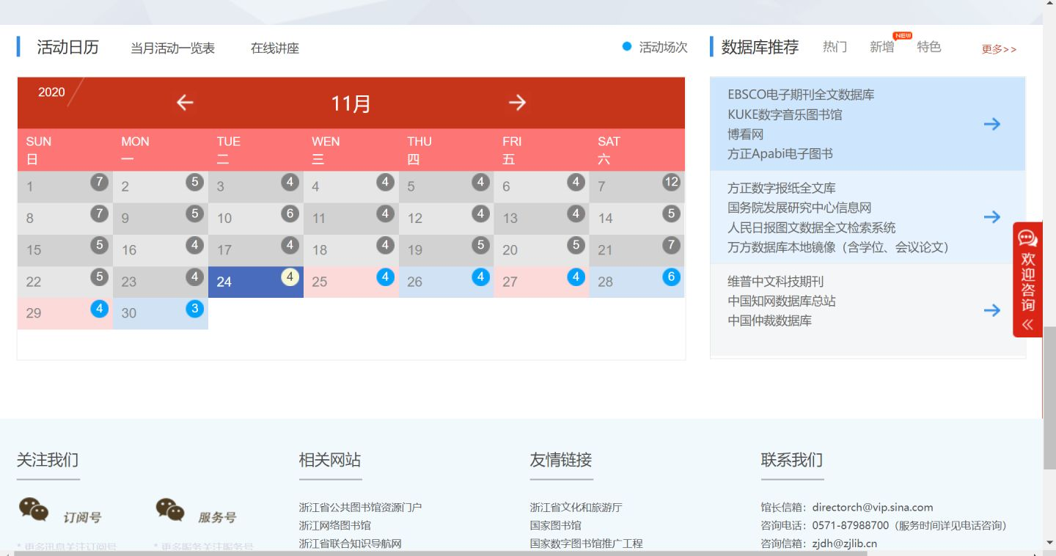
Task: Click the directorch@vip.sina.com email
Action: 873,507
